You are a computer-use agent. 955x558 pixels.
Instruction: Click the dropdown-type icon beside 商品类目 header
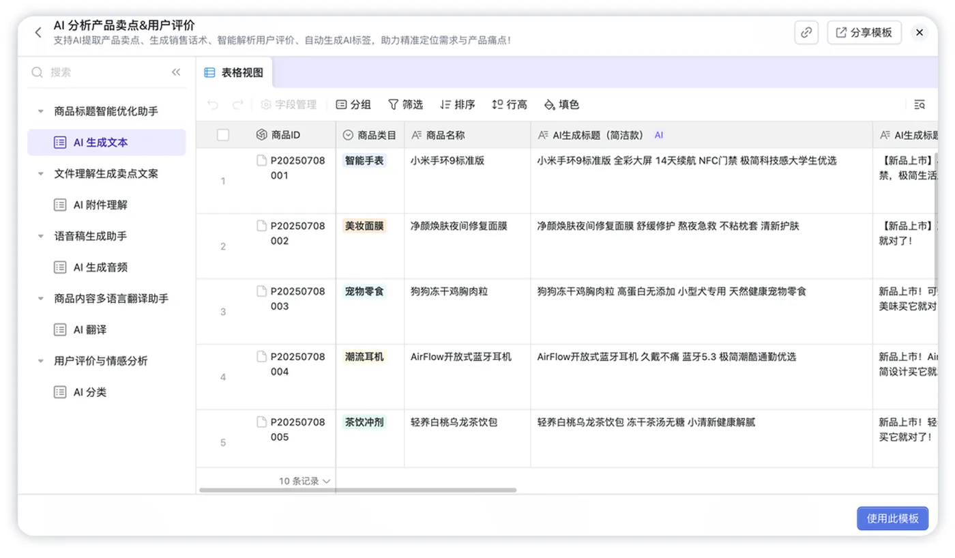pyautogui.click(x=348, y=135)
